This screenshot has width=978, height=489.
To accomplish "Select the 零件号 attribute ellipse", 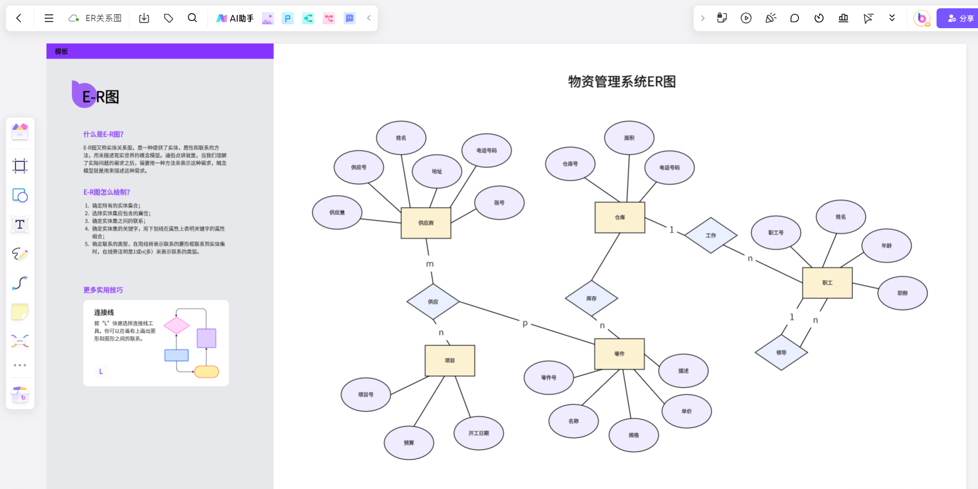I will tap(549, 378).
